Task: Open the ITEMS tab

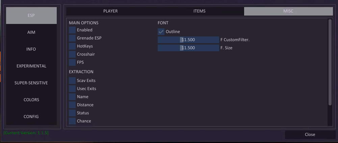Action: click(200, 11)
